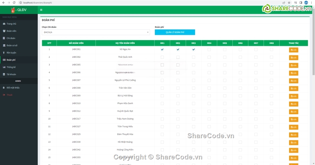Screen dimensions: 315x165
Task: Save row for Vũ Ngọc An
Action: (x=293, y=50)
